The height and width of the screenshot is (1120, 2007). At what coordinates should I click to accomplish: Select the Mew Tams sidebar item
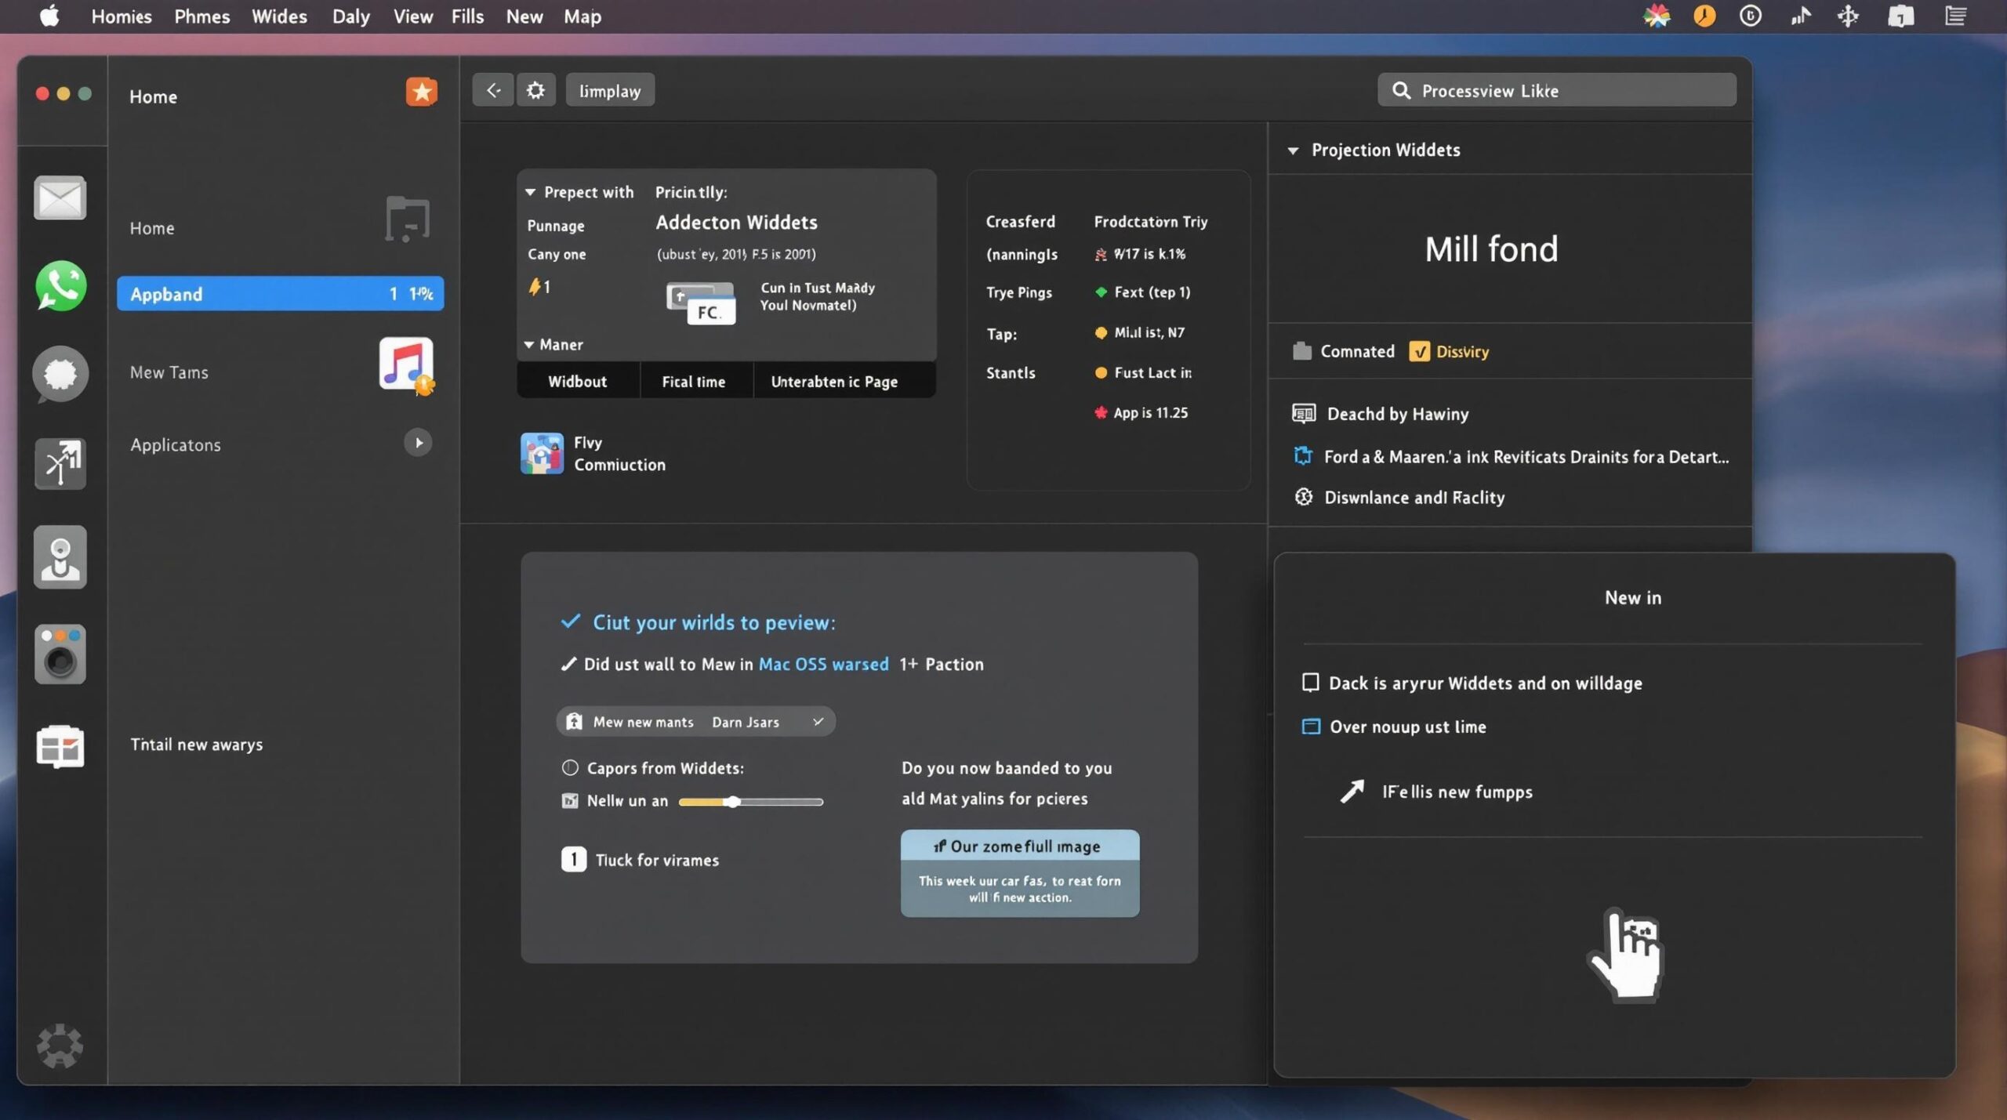point(169,372)
